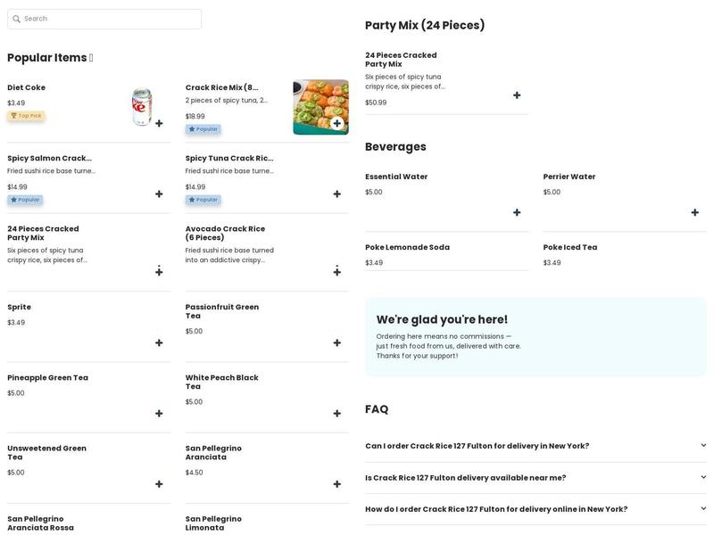The image size is (714, 535).
Task: Click the menu search field
Action: coord(104,19)
